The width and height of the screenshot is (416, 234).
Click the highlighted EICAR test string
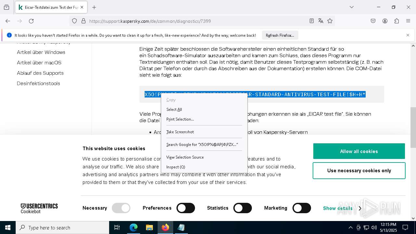[x=255, y=94]
